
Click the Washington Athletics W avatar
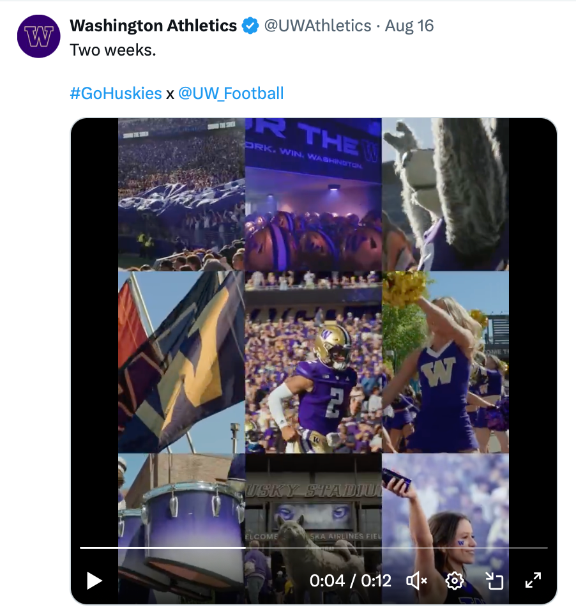[x=38, y=36]
